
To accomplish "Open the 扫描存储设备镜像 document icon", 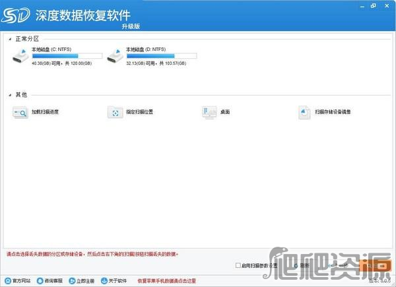I will coord(304,112).
